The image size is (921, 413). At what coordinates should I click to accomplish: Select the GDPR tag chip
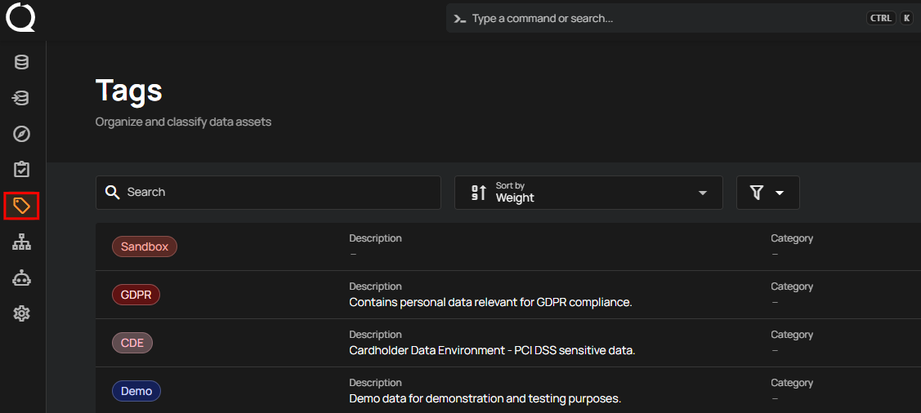(136, 295)
